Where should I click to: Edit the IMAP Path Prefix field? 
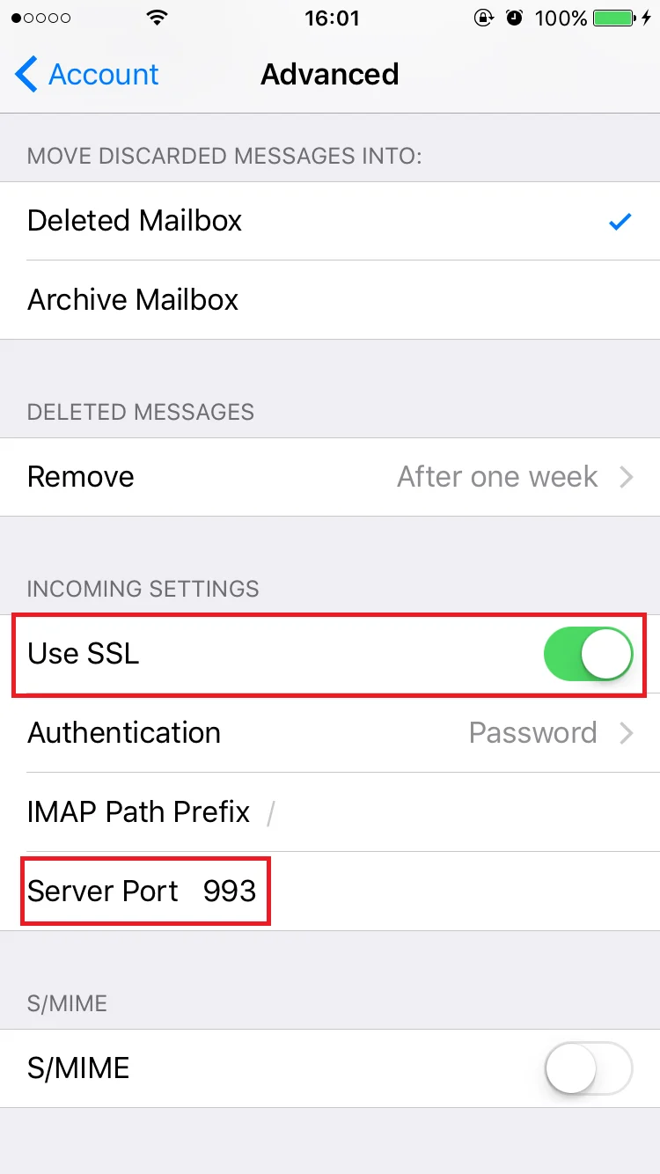tap(330, 812)
